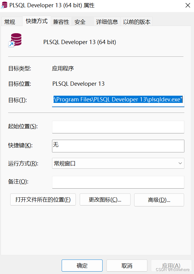Click the 目标(T) path input field

tap(118, 100)
